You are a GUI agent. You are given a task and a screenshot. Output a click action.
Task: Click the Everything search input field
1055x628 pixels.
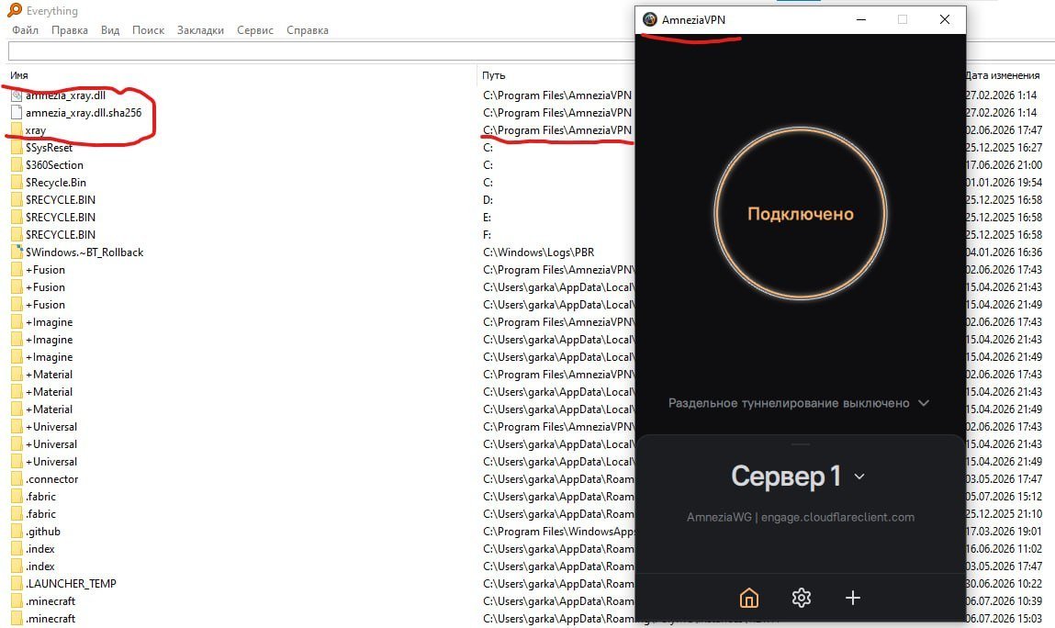[321, 51]
